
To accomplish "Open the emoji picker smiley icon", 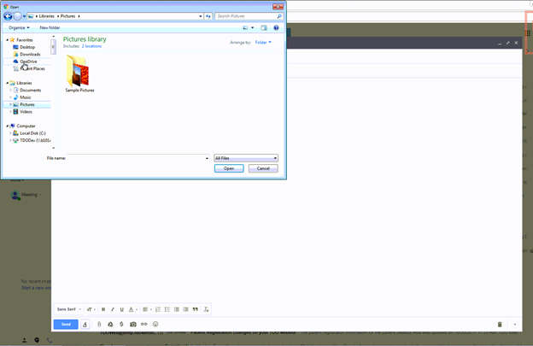I will click(155, 324).
